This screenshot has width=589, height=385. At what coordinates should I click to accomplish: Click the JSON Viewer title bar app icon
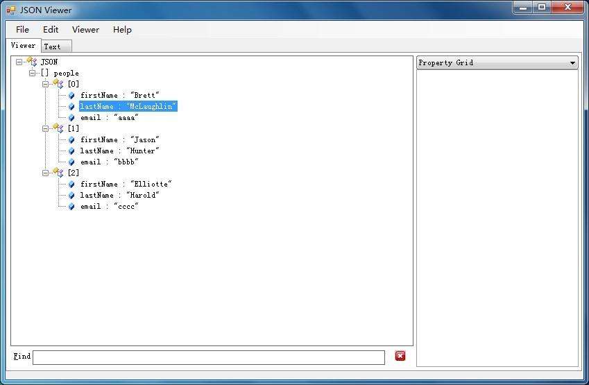11,10
